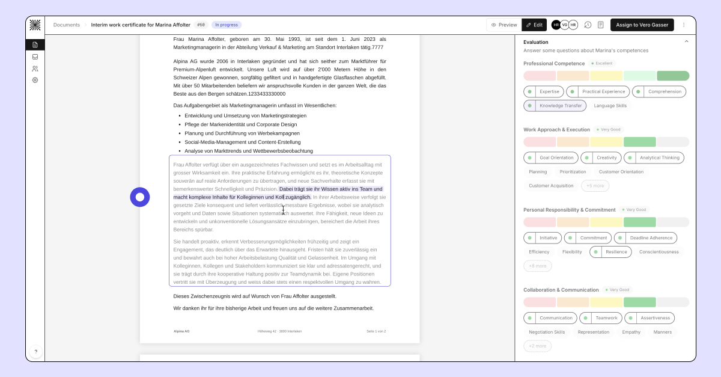The width and height of the screenshot is (721, 377).
Task: Click the app logo at top left
Action: point(35,25)
